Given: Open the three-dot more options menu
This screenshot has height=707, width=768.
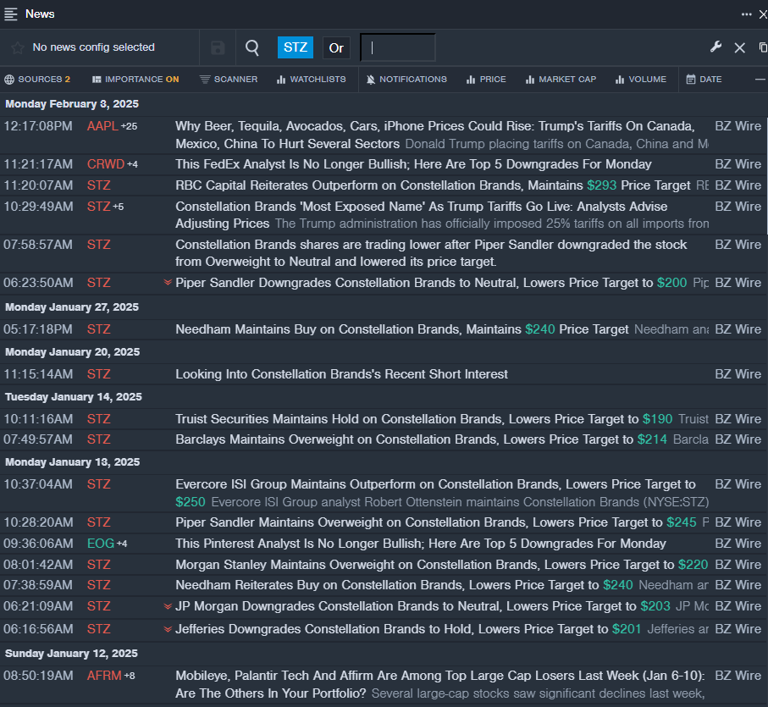Looking at the screenshot, I should [746, 14].
